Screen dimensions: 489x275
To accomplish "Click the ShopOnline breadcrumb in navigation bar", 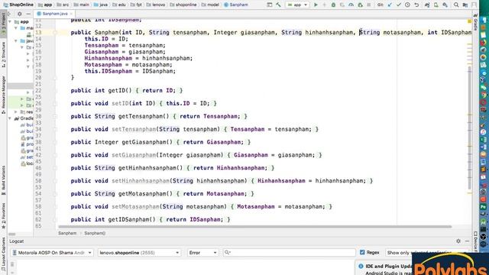I will coord(18,5).
